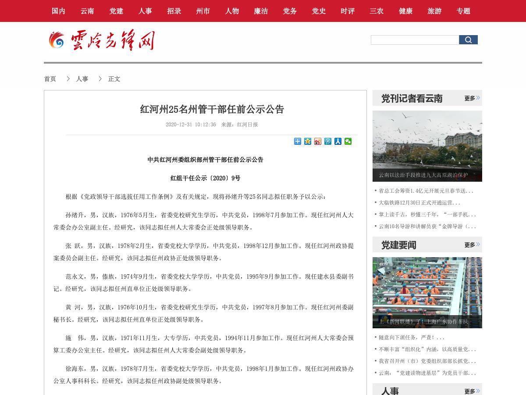The height and width of the screenshot is (395, 526).
Task: Click 更多 next to 人事 sidebar heading
Action: [472, 391]
